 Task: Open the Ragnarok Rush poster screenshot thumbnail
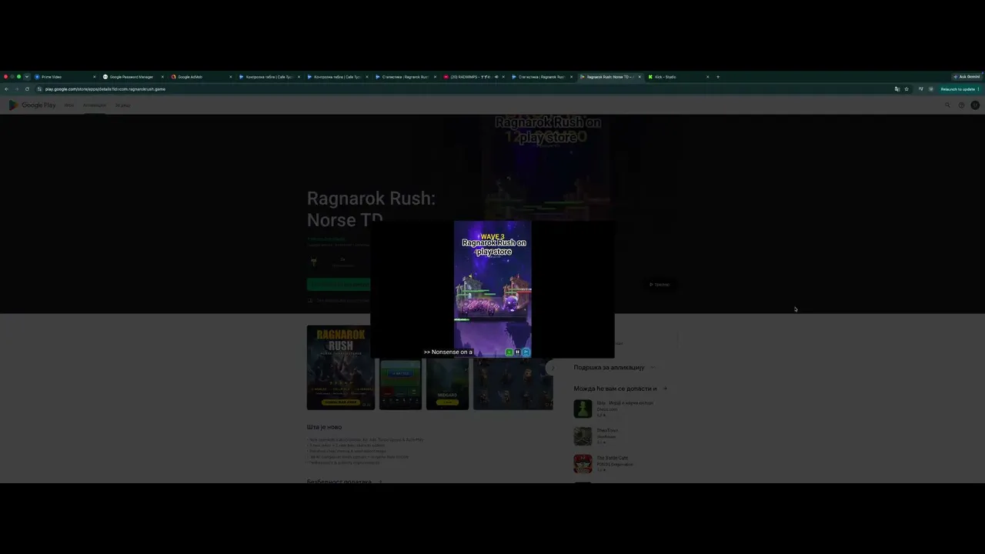pos(341,367)
